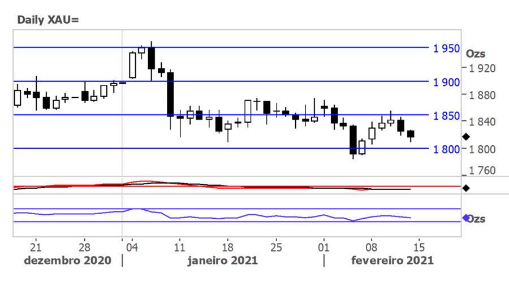Click the blue 1 950 level label
The image size is (509, 286).
(x=447, y=49)
